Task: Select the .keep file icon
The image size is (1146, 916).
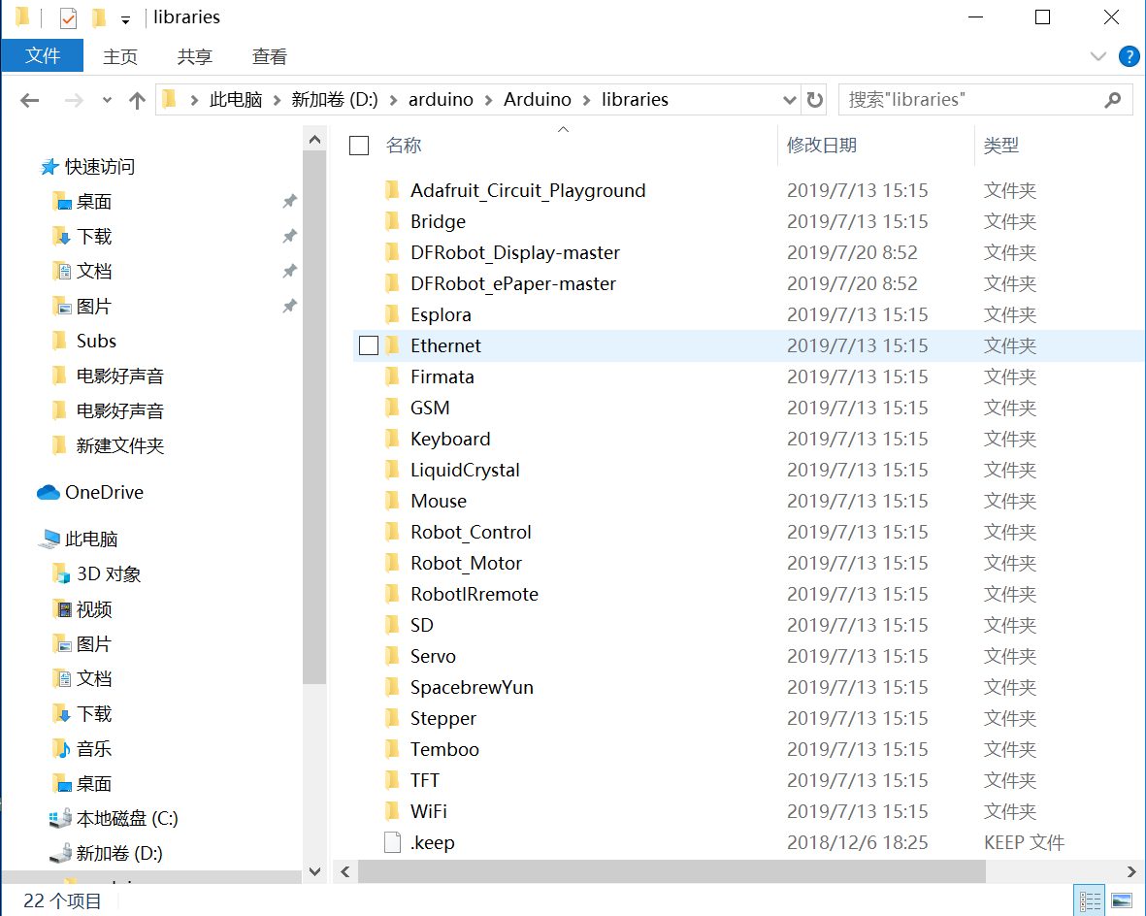Action: [x=392, y=843]
